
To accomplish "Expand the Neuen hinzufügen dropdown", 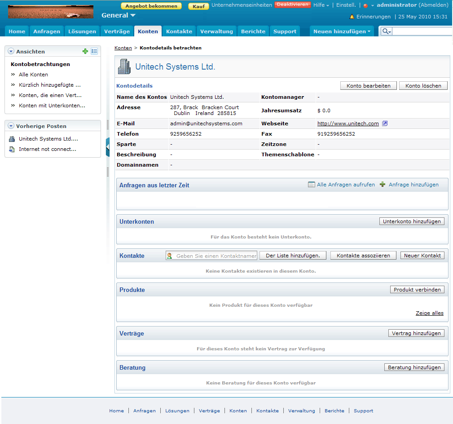I will pos(342,31).
